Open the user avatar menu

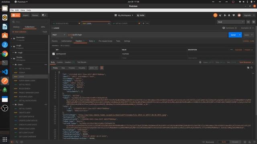point(239,15)
